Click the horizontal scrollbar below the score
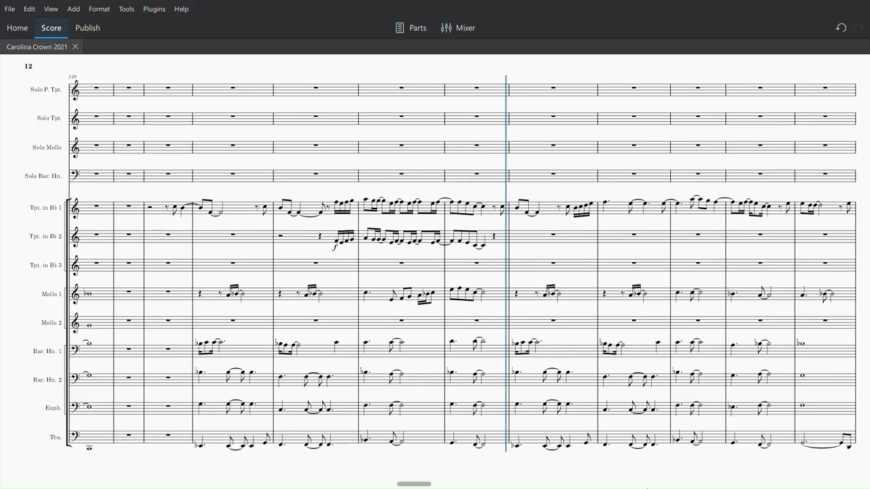Image resolution: width=870 pixels, height=489 pixels. [x=414, y=484]
